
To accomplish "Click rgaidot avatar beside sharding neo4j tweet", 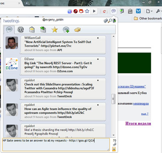I will pos(12,131).
